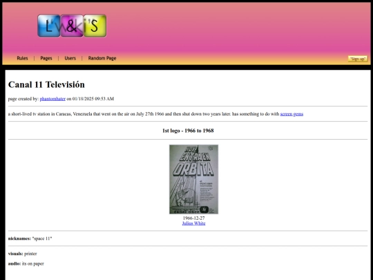
Task: Click the page creation date 01/18/2025 09:53 AM
Action: (93, 99)
